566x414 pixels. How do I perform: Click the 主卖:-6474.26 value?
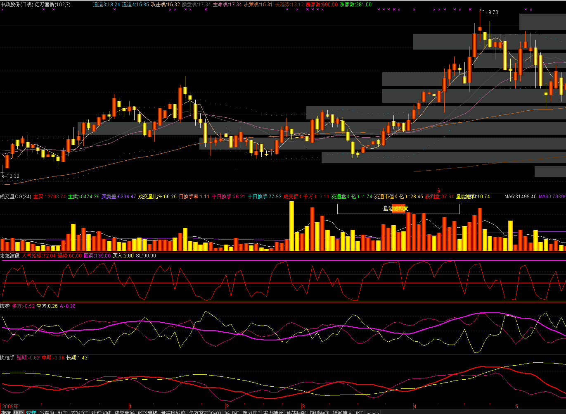point(84,197)
